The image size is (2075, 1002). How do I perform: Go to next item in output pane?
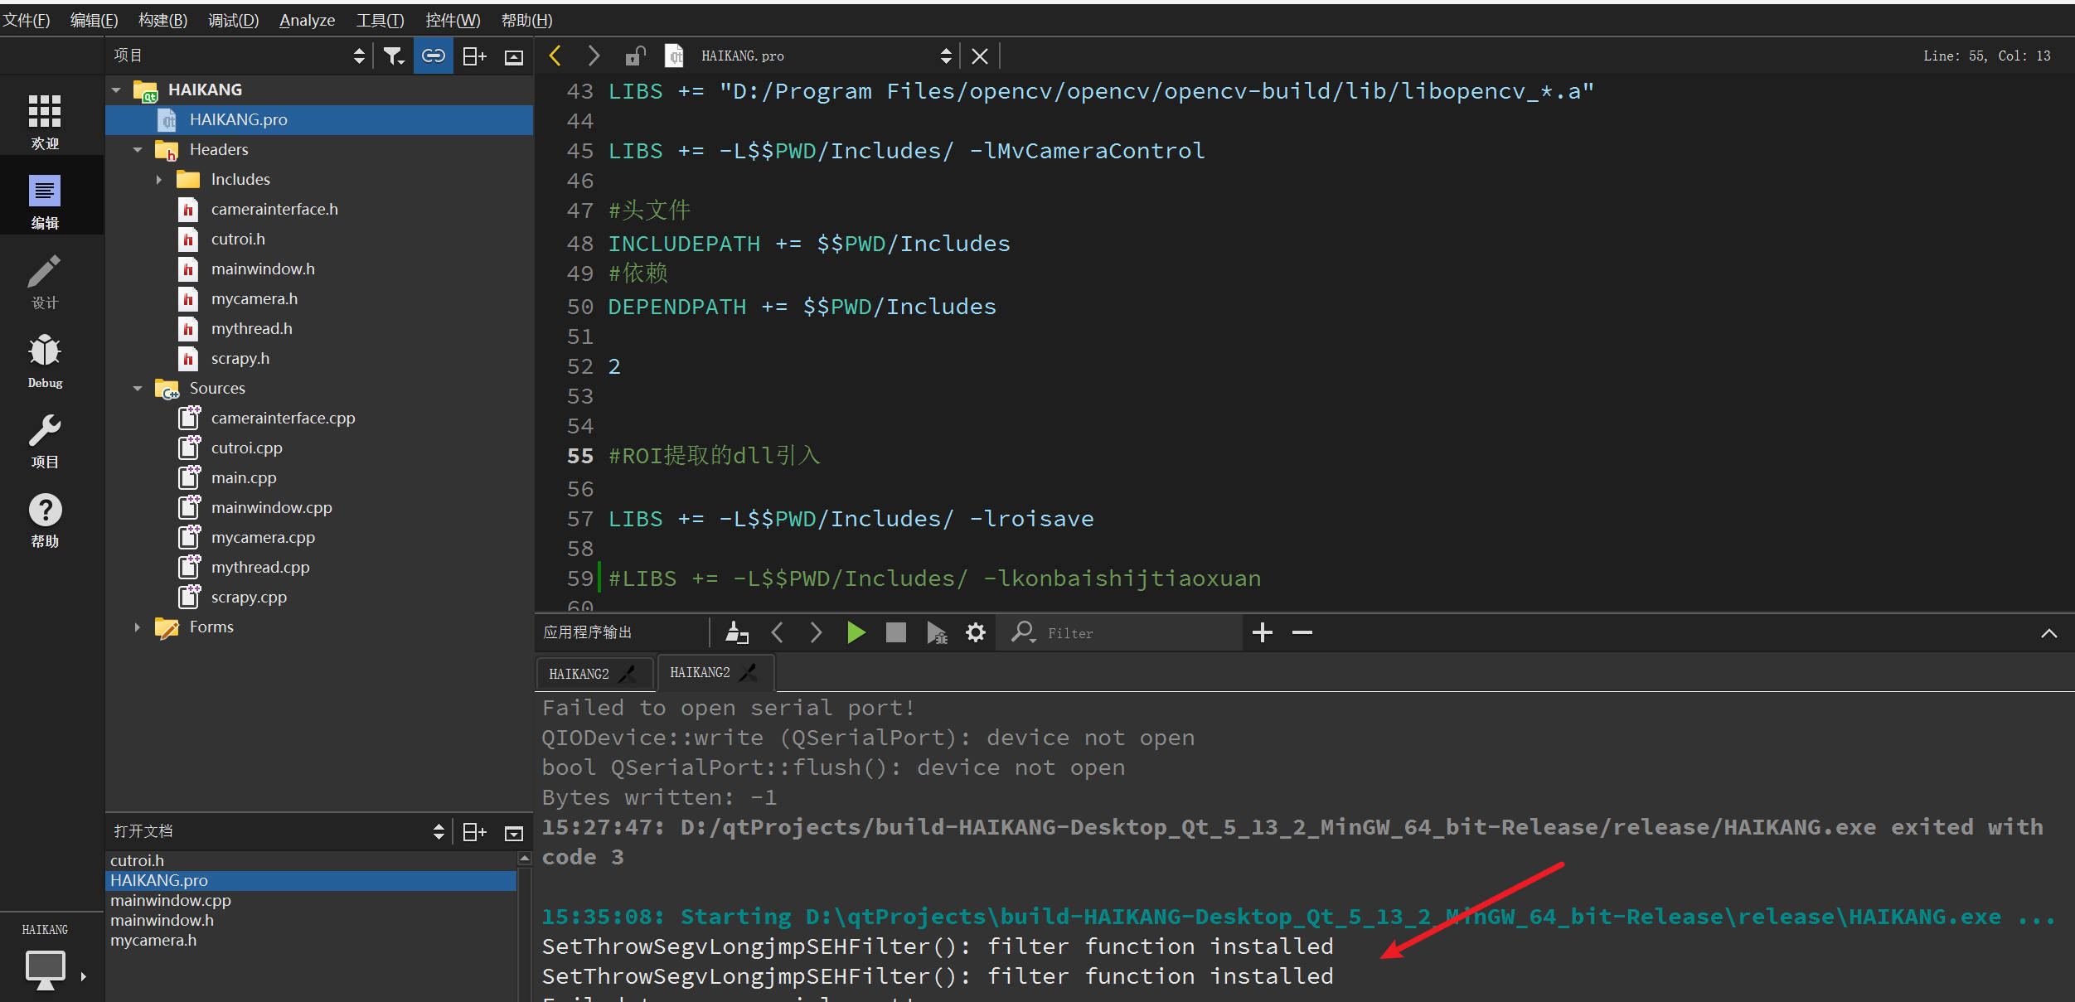[x=816, y=632]
